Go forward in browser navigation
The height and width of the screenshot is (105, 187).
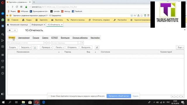pyautogui.click(x=12, y=7)
